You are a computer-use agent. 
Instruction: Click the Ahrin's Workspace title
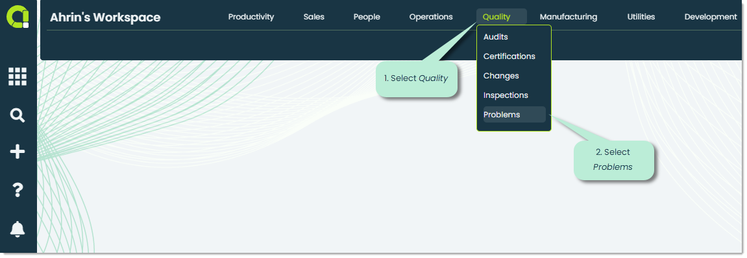(105, 18)
